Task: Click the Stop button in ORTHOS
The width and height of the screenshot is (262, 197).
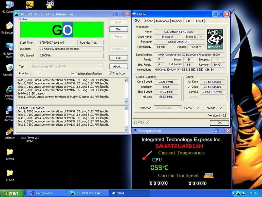Action: (119, 29)
